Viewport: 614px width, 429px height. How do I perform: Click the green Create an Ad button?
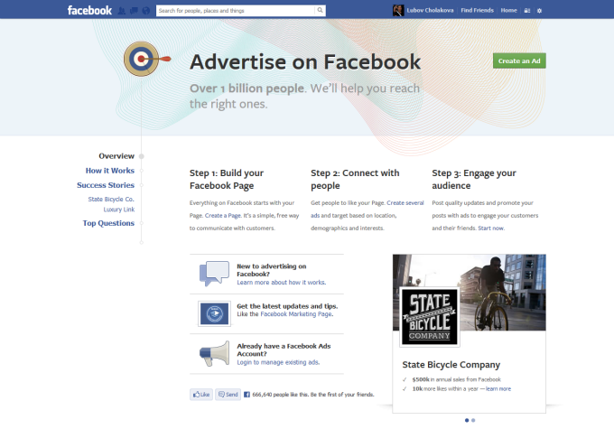519,61
